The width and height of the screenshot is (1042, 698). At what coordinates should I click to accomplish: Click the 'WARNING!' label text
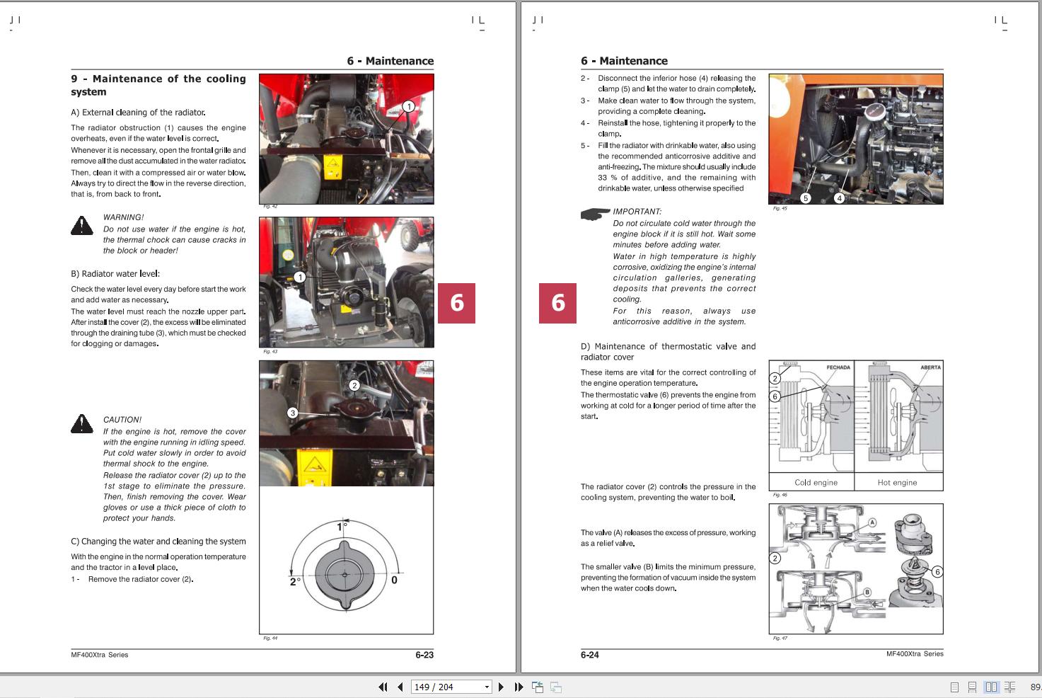[x=123, y=217]
